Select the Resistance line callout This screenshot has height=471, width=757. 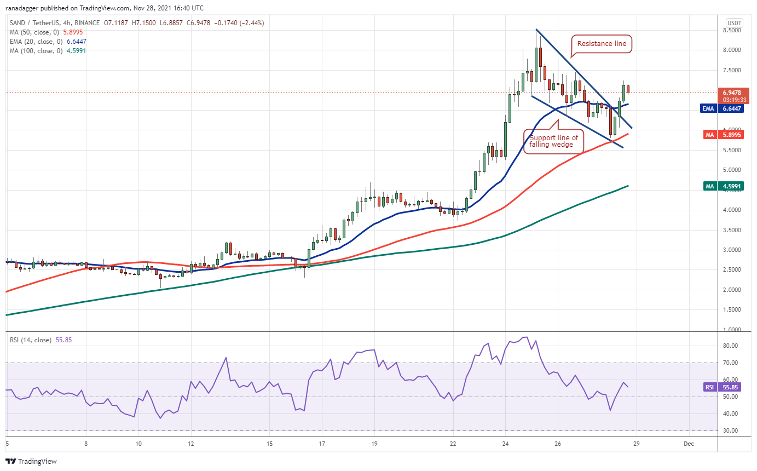click(x=602, y=43)
